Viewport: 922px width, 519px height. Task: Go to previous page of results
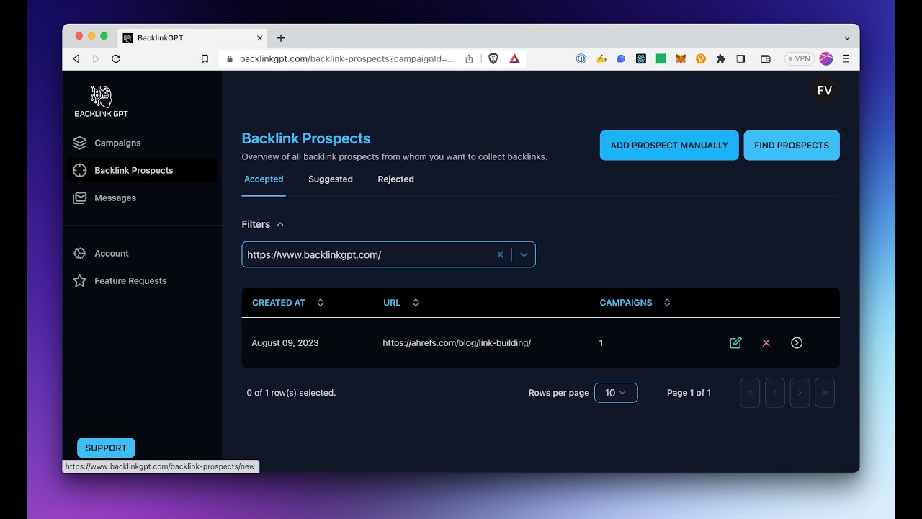pos(775,393)
